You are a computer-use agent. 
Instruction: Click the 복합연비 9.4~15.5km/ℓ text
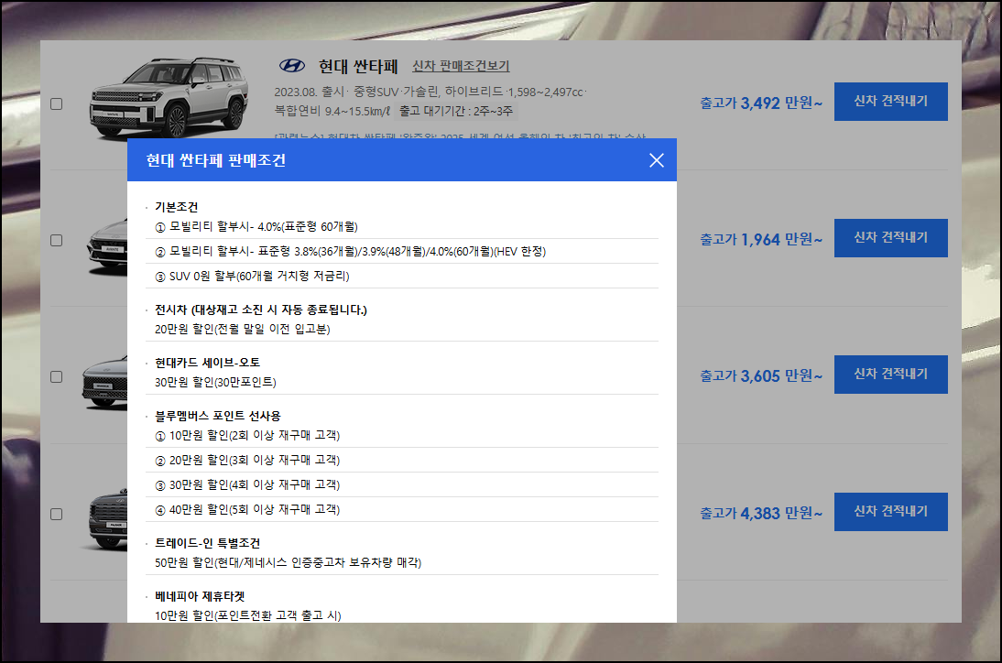[332, 111]
